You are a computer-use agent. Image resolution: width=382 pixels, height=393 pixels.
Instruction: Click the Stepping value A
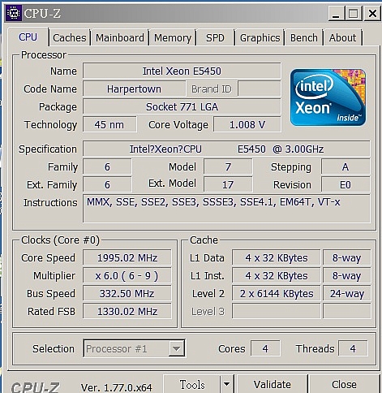pyautogui.click(x=346, y=166)
